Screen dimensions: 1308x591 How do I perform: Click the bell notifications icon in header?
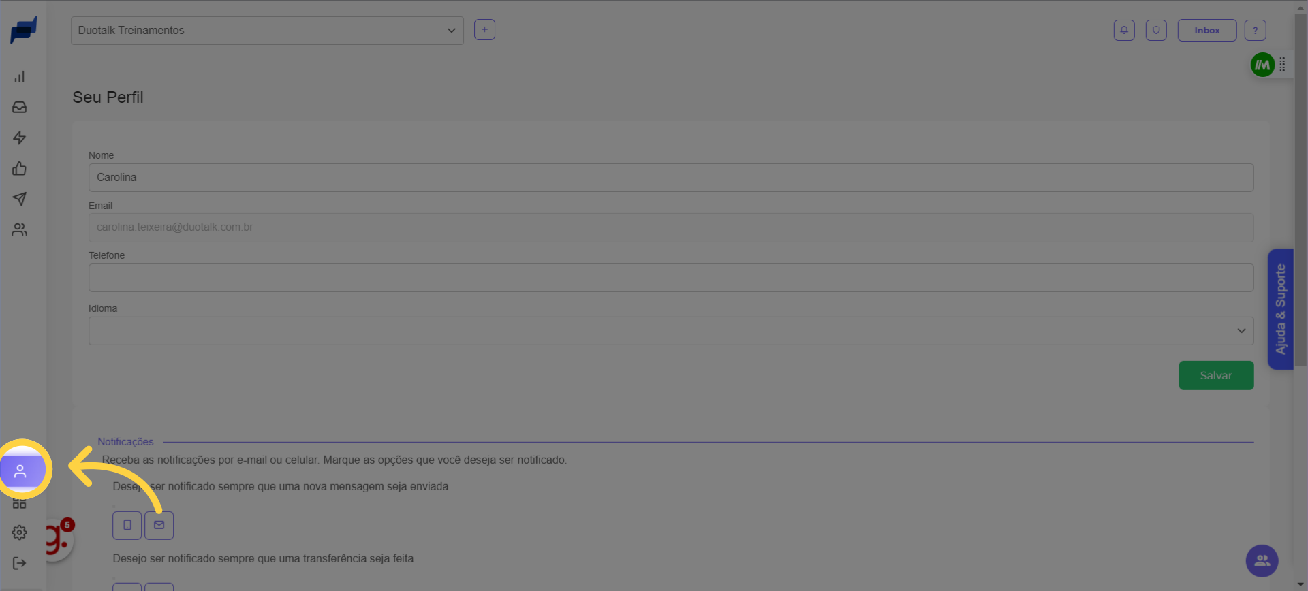[x=1124, y=30]
